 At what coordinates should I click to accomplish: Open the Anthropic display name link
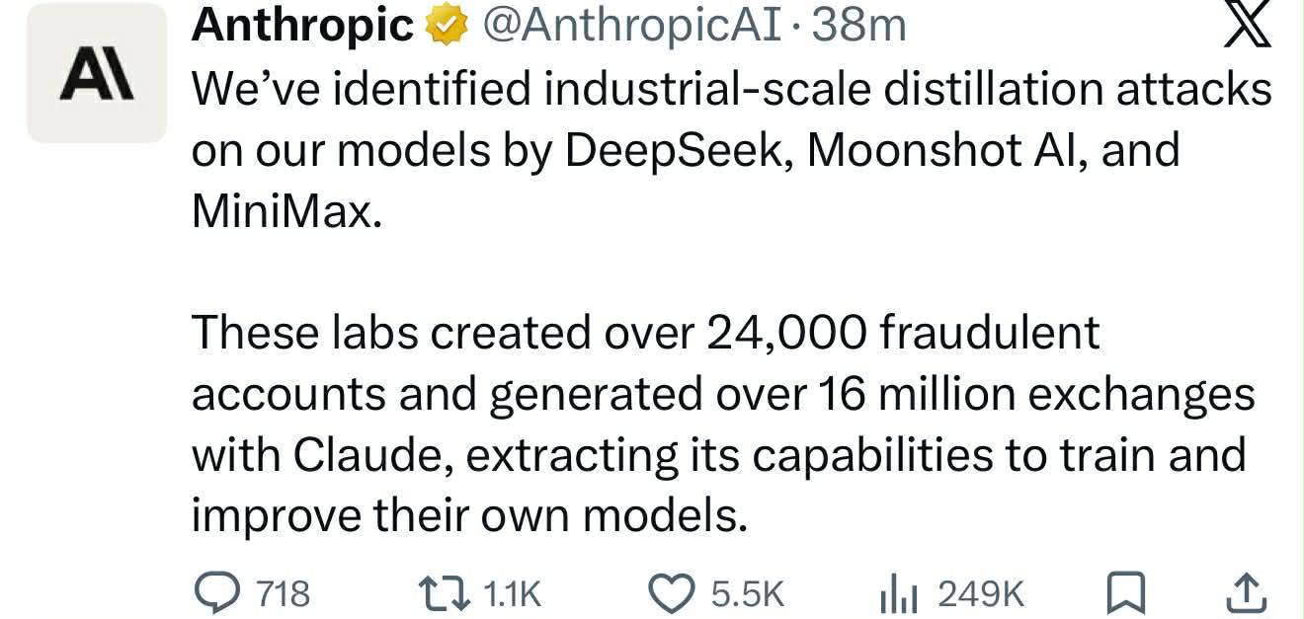coord(303,27)
